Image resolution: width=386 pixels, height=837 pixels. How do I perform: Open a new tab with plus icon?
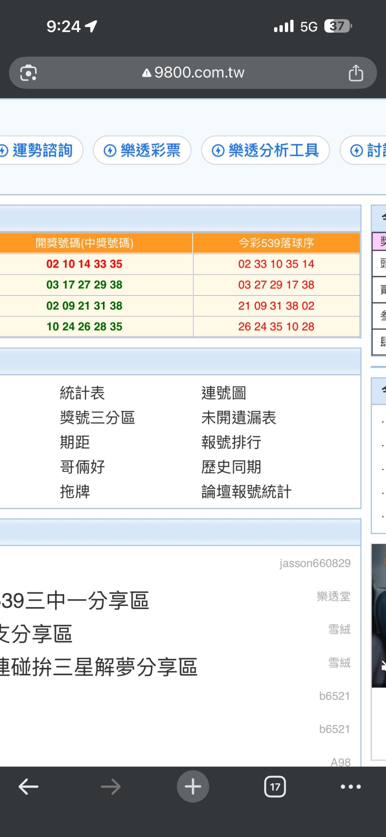193,787
